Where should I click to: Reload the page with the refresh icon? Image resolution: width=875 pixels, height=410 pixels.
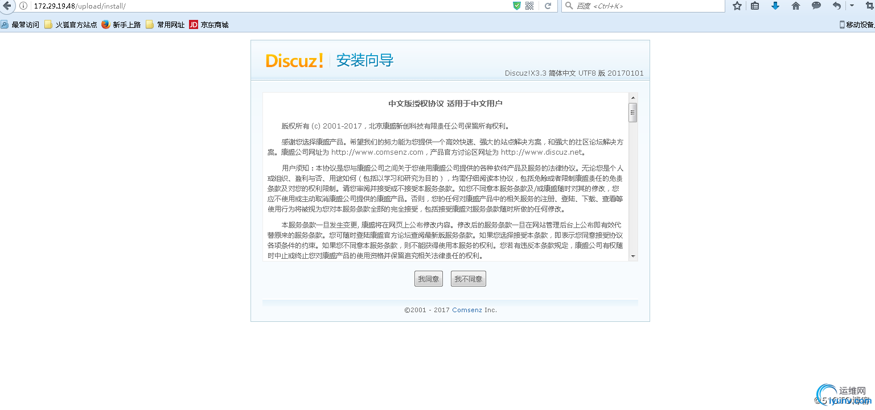(548, 6)
